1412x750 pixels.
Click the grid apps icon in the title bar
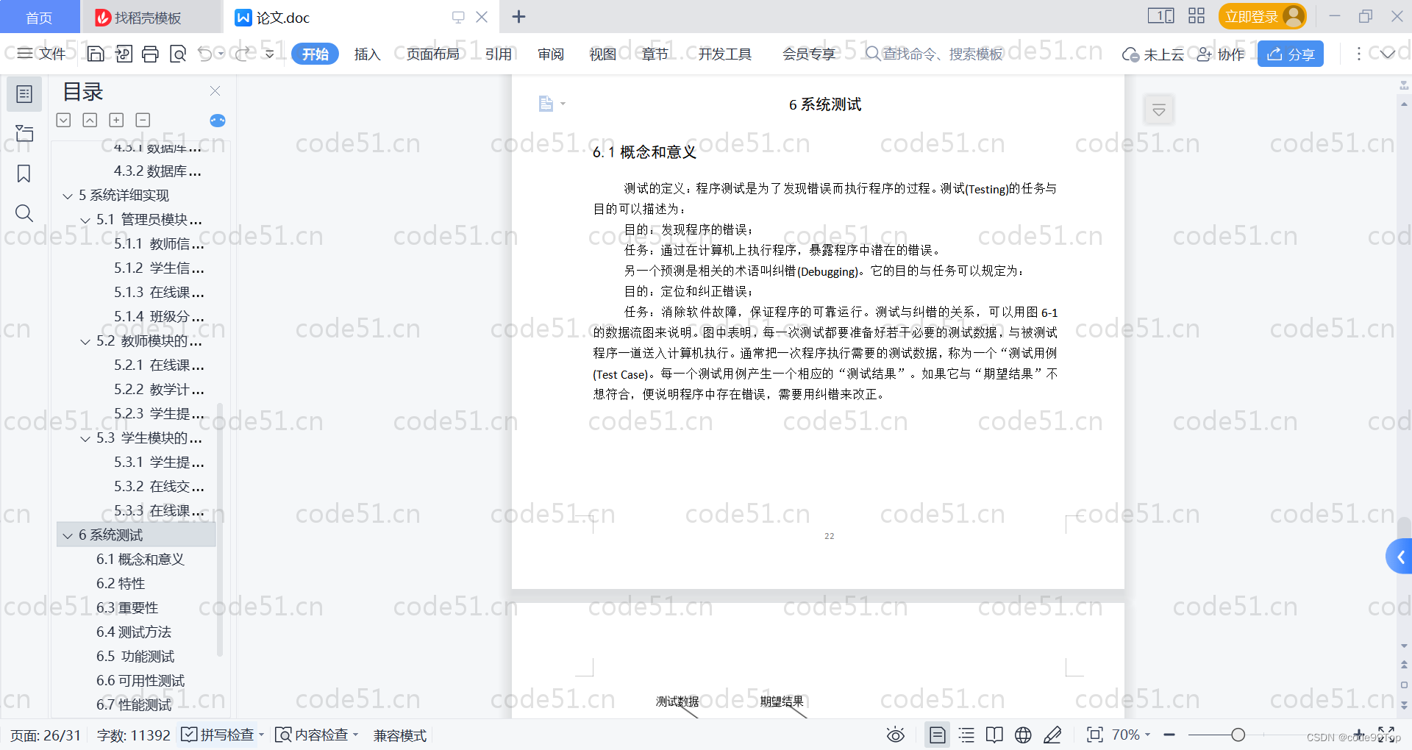pos(1197,16)
